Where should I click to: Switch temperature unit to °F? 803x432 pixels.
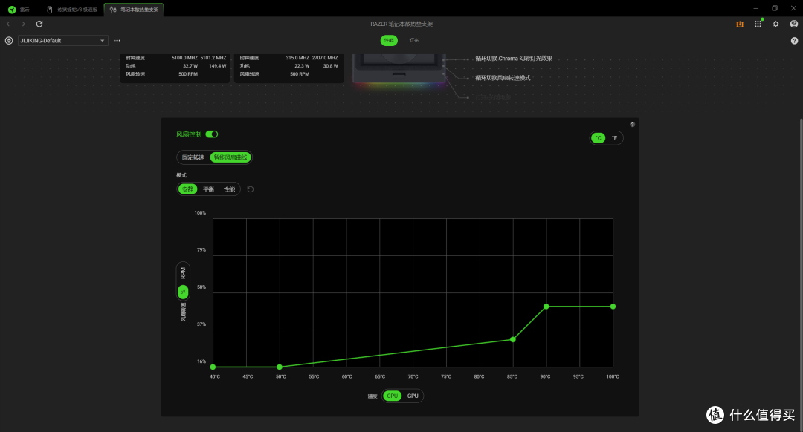tap(615, 138)
